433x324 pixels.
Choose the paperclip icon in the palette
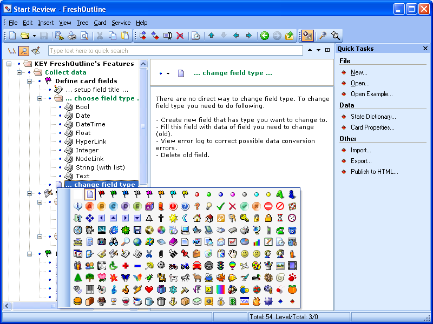(161, 254)
